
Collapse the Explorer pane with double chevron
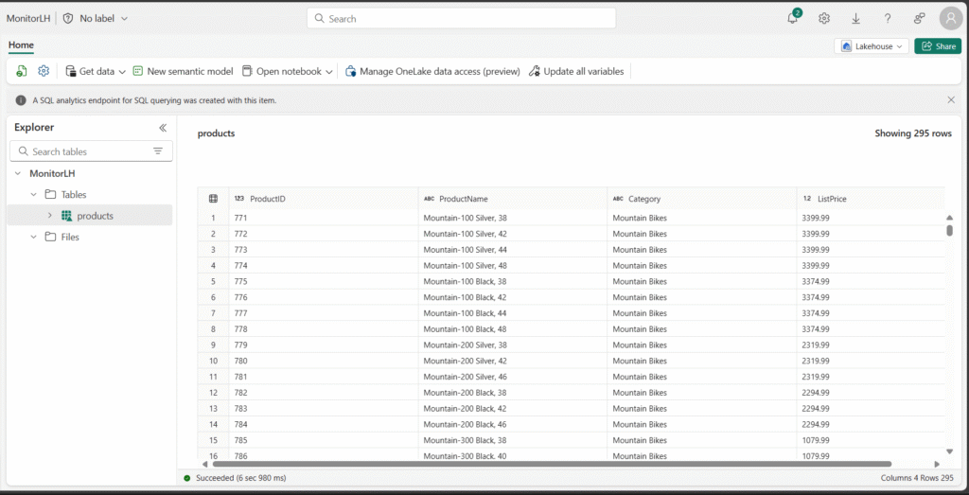click(163, 128)
